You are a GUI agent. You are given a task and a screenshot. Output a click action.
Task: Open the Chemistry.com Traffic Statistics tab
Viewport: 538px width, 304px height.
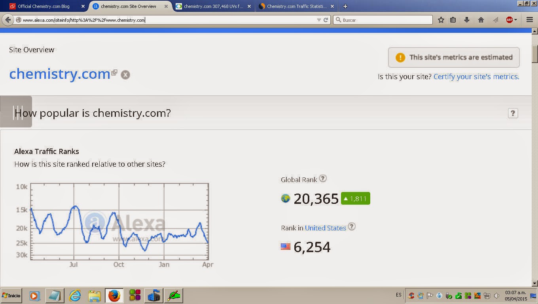coord(297,6)
